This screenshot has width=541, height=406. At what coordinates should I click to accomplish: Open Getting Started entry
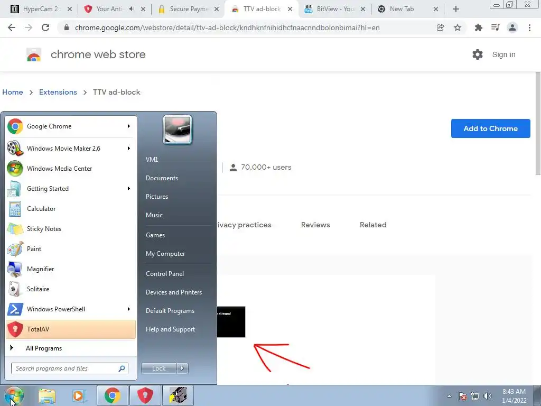coord(71,189)
